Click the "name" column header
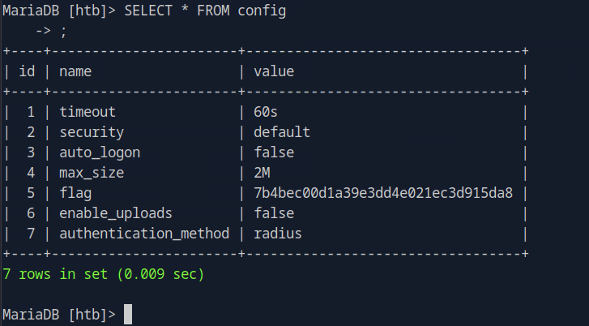This screenshot has width=589, height=326. coord(75,71)
